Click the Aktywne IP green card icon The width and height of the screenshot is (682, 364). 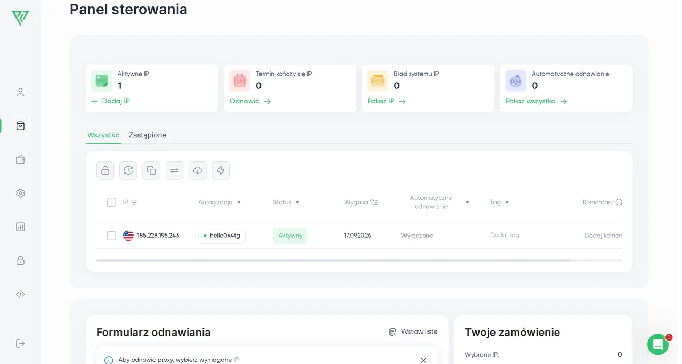tap(102, 81)
